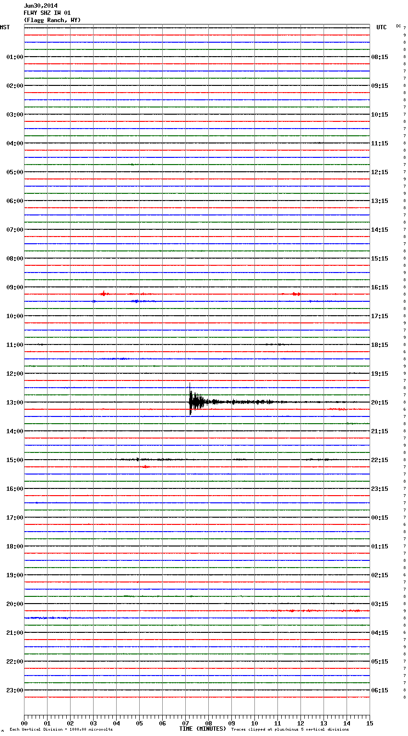Viewport: 408px width, 736px height.
Task: Select the 06:15 UTC time label
Action: click(x=380, y=690)
